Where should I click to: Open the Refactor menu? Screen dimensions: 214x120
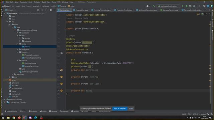37,2
